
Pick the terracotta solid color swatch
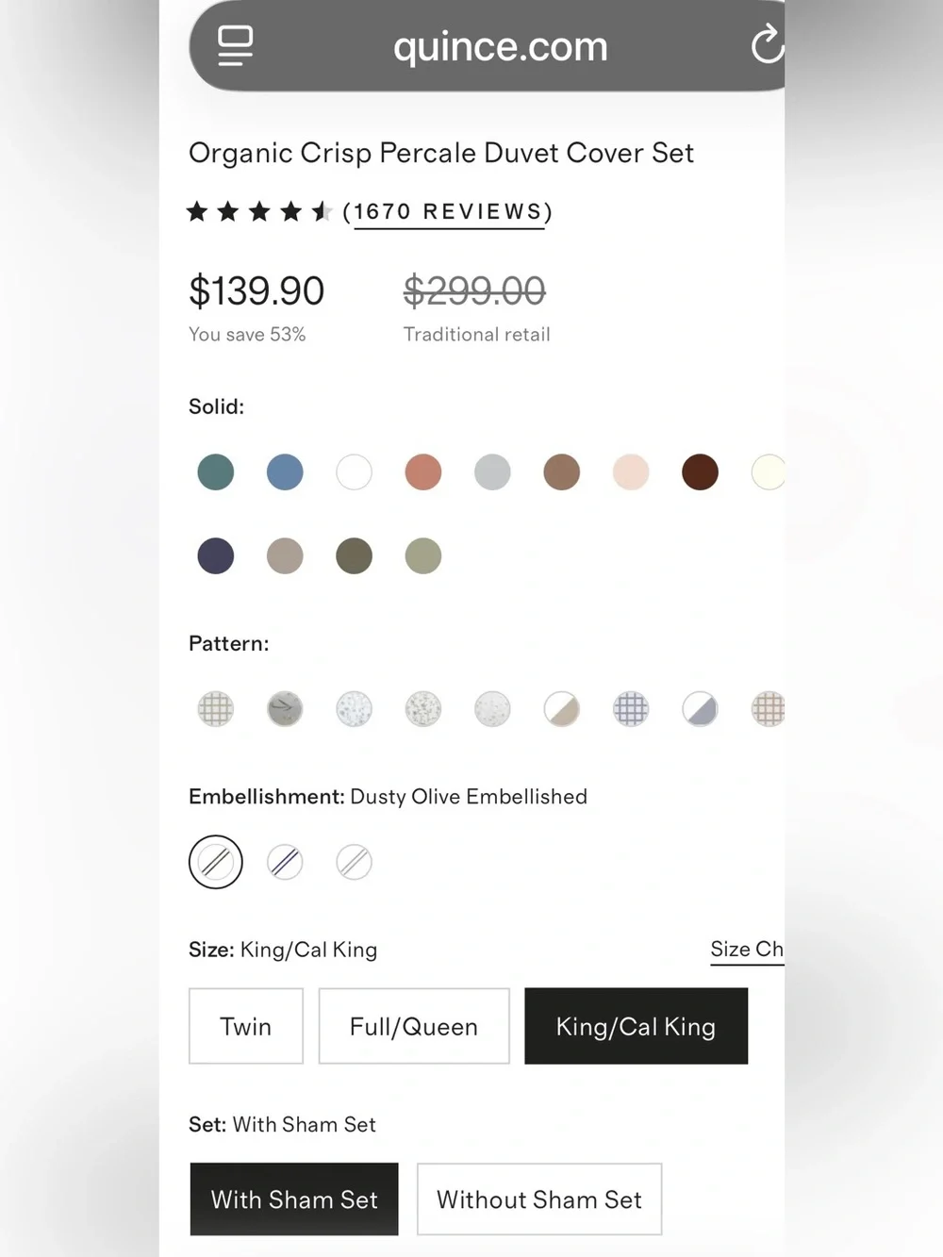[x=423, y=472]
